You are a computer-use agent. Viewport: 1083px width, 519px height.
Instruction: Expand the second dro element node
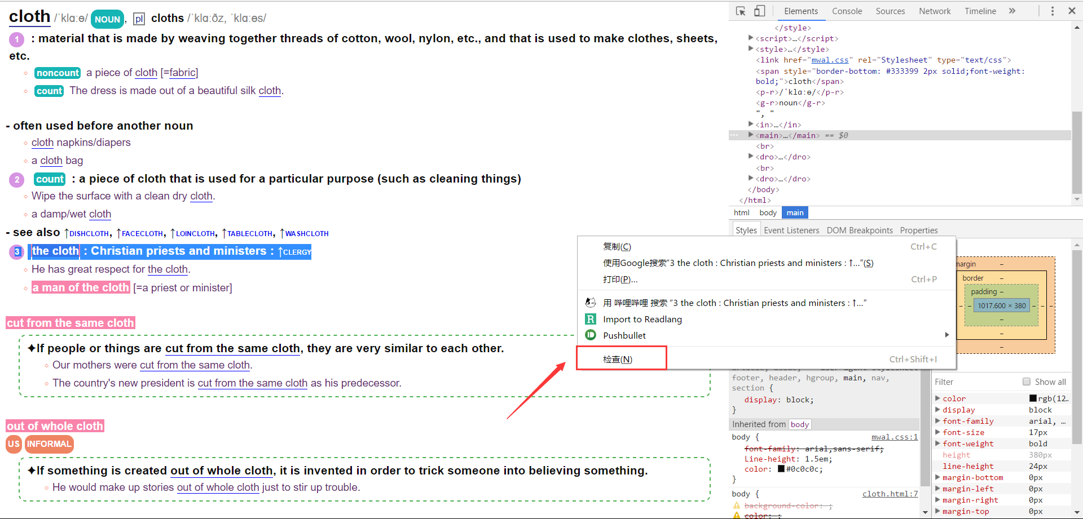751,179
